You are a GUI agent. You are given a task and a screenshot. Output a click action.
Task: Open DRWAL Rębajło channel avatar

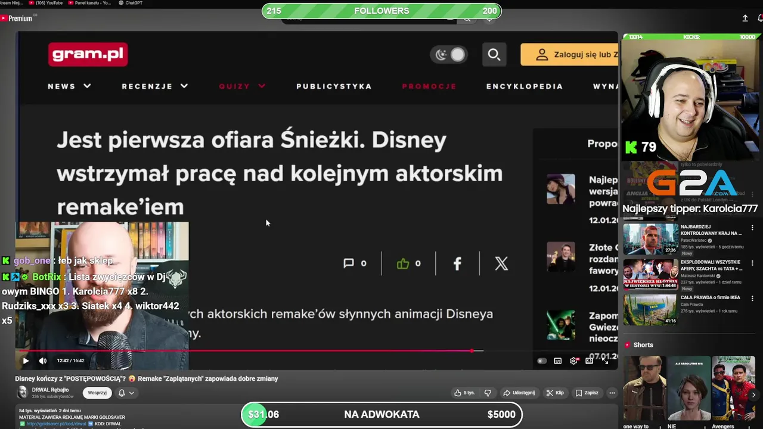pyautogui.click(x=22, y=392)
